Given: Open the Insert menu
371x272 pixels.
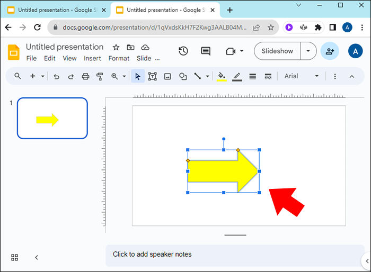Looking at the screenshot, I should (92, 58).
